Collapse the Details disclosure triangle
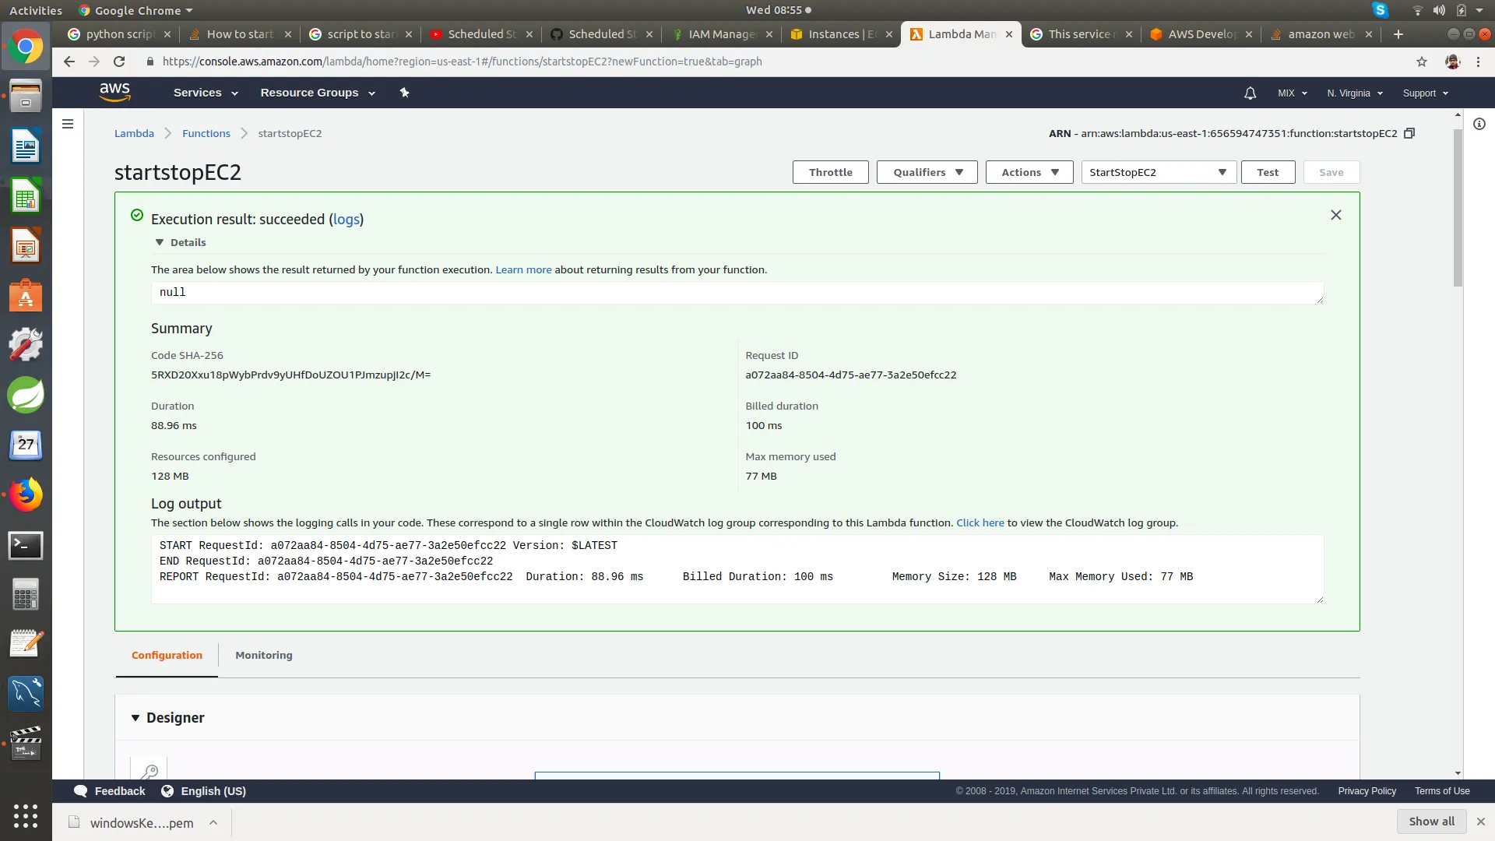The width and height of the screenshot is (1495, 841). [x=160, y=242]
